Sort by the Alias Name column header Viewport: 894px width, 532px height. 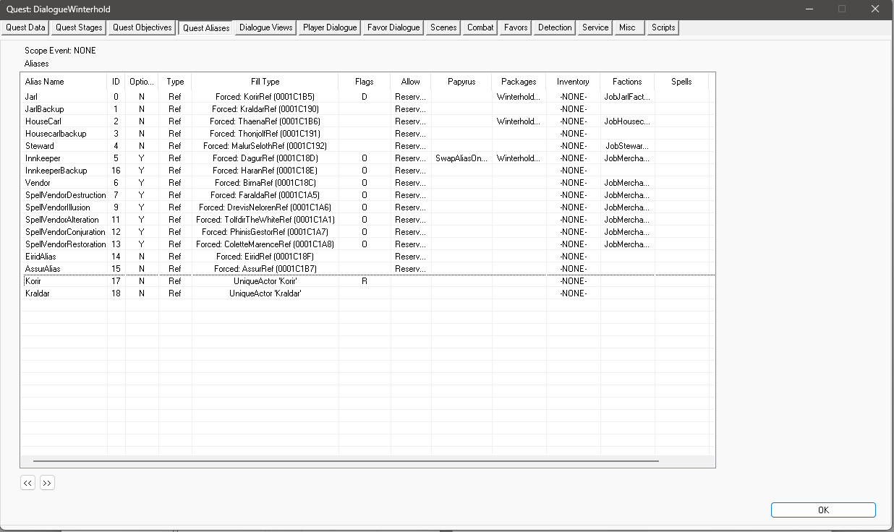(64, 82)
